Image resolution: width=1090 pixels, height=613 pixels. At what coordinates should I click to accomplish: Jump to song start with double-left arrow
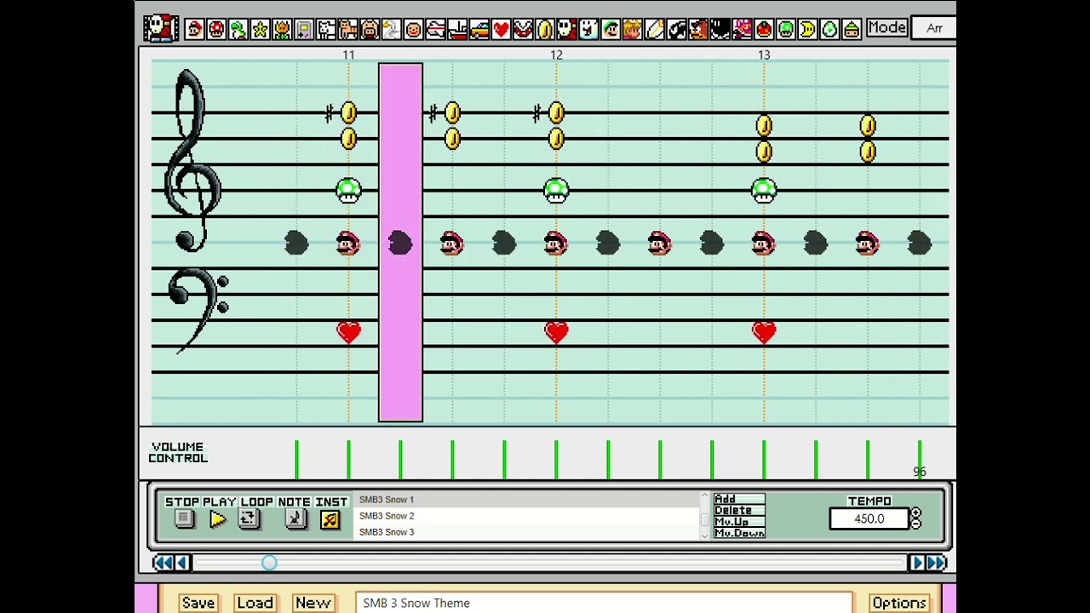point(162,563)
